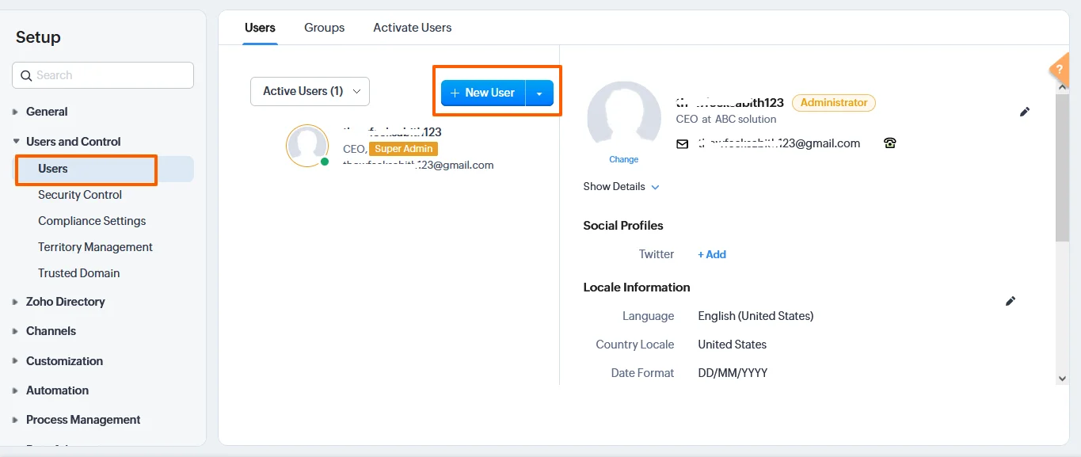This screenshot has height=457, width=1081.
Task: Collapse the Users and Control section
Action: 17,141
